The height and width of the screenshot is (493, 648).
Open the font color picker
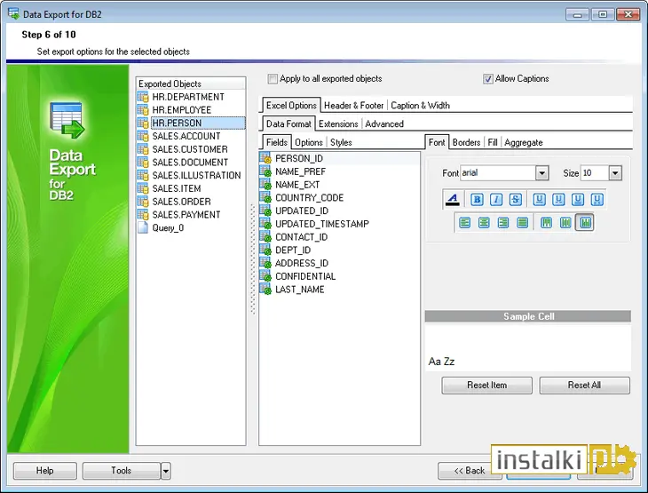pyautogui.click(x=453, y=200)
